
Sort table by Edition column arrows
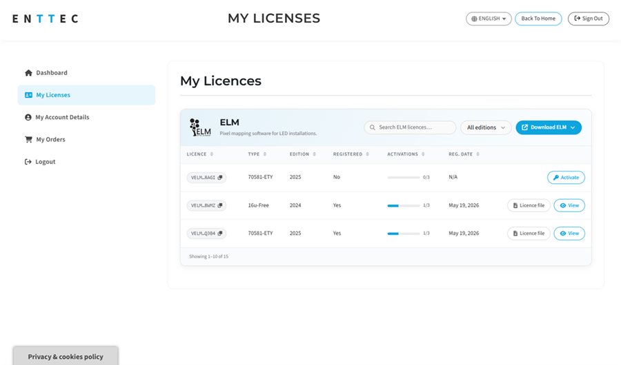click(314, 154)
